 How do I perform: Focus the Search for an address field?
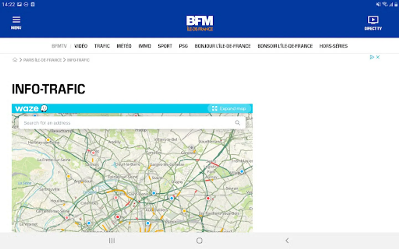[x=132, y=123]
